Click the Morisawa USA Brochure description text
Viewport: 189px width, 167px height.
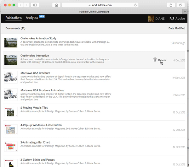click(x=66, y=79)
